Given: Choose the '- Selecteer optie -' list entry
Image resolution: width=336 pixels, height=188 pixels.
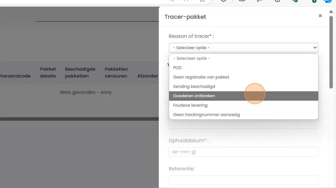Looking at the screenshot, I should point(191,58).
